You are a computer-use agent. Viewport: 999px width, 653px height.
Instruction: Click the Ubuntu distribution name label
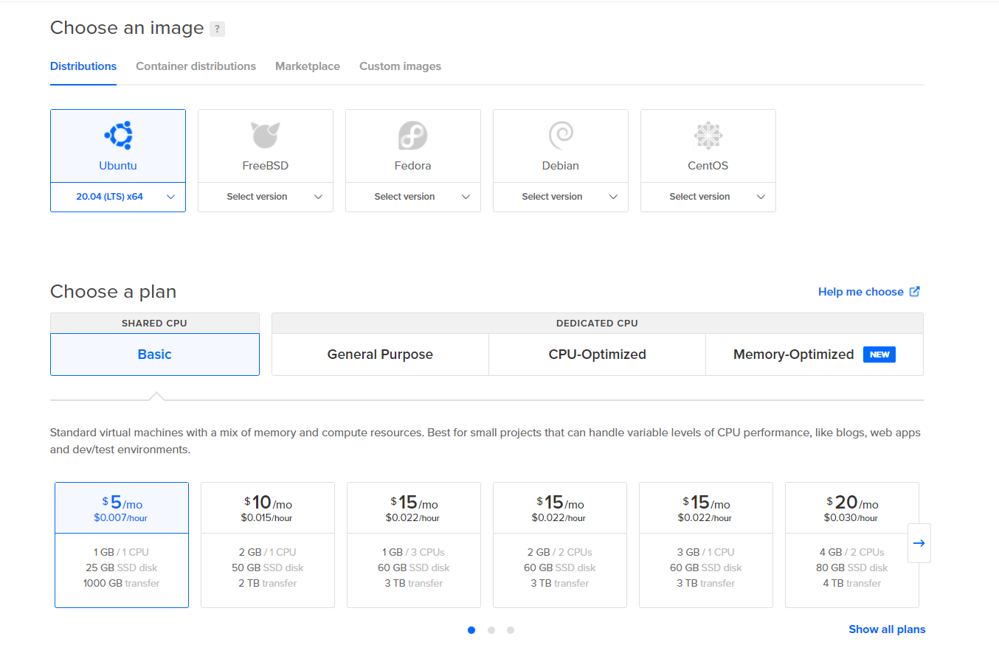click(118, 166)
